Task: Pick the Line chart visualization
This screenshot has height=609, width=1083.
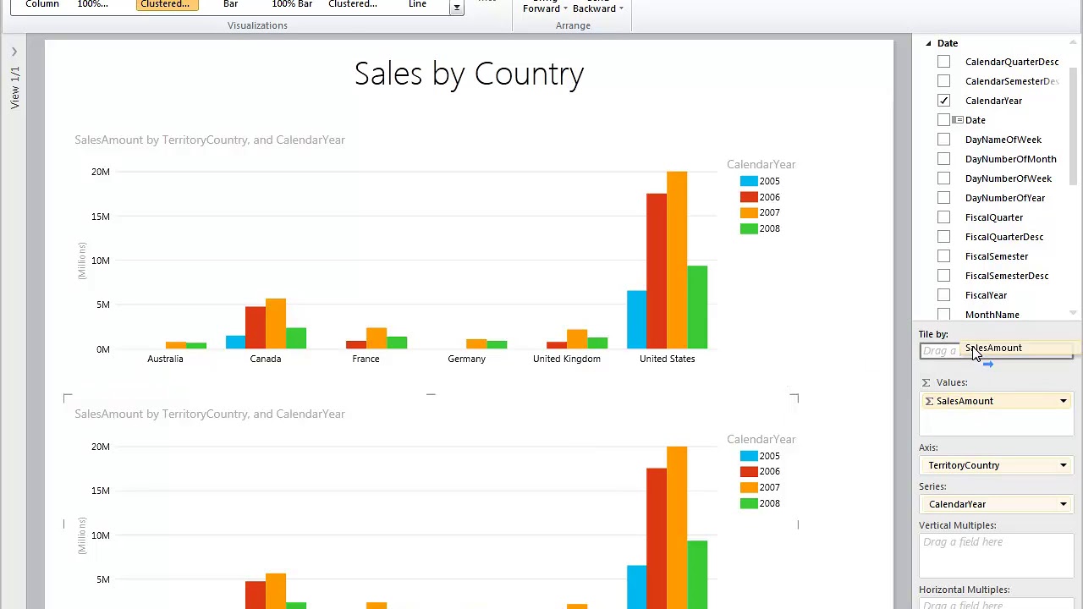Action: [x=417, y=4]
